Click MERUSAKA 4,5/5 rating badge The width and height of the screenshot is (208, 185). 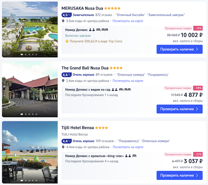[x=66, y=15]
